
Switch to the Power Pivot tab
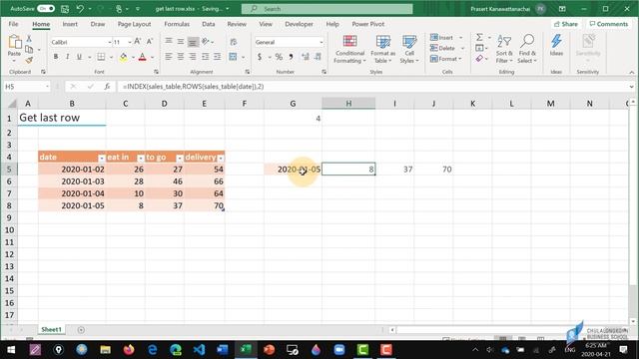(x=368, y=24)
